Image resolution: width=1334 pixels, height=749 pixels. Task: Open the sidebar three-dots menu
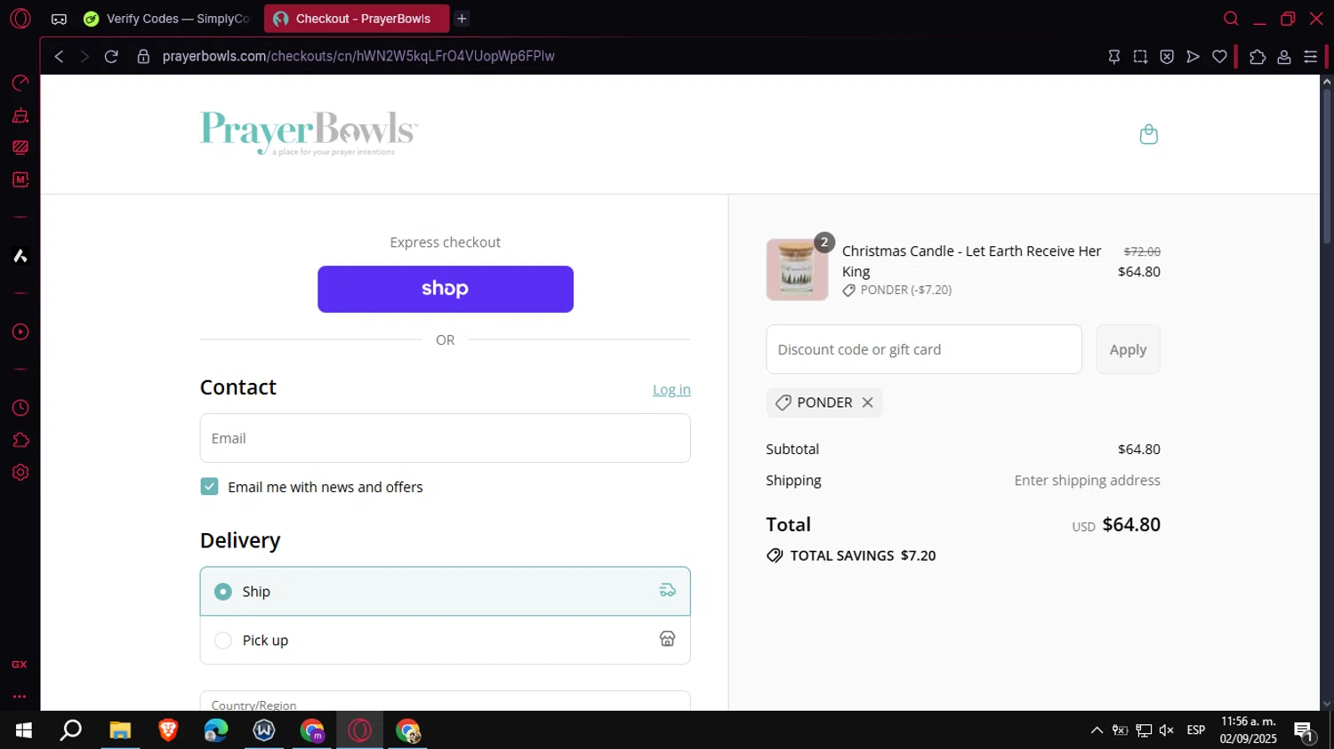click(20, 697)
